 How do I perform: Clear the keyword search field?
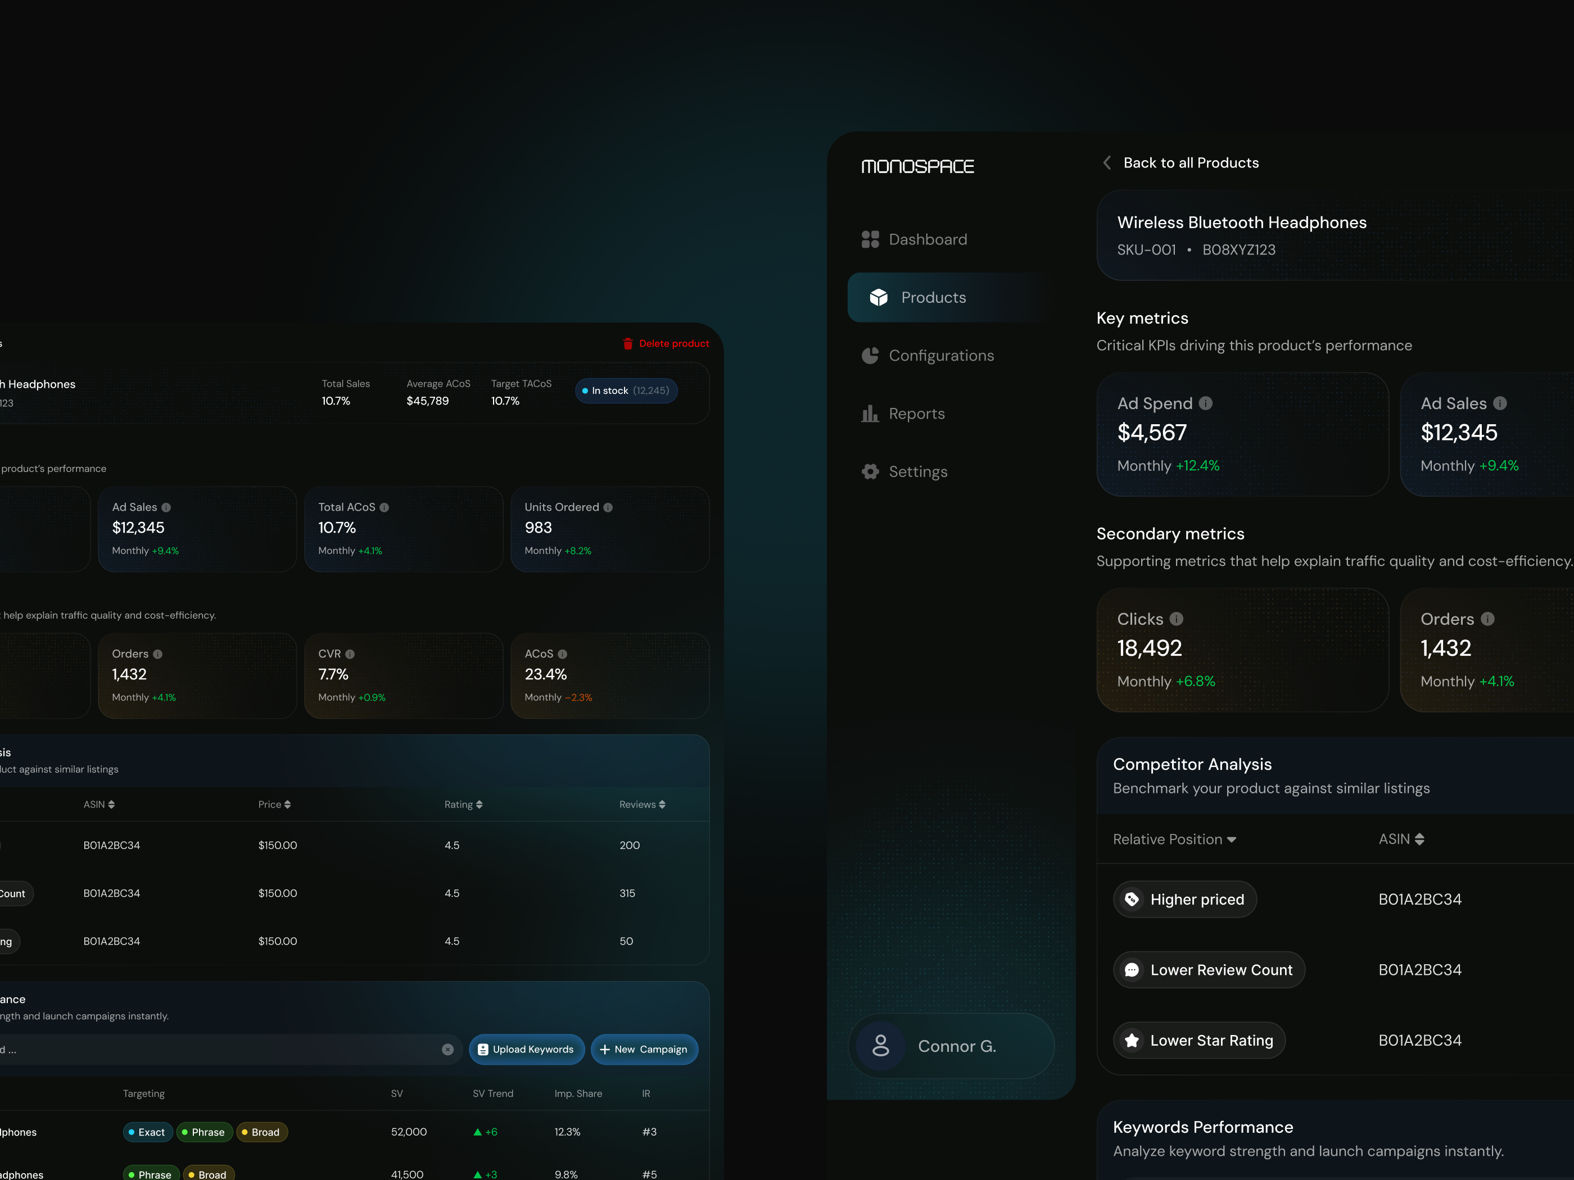(447, 1049)
